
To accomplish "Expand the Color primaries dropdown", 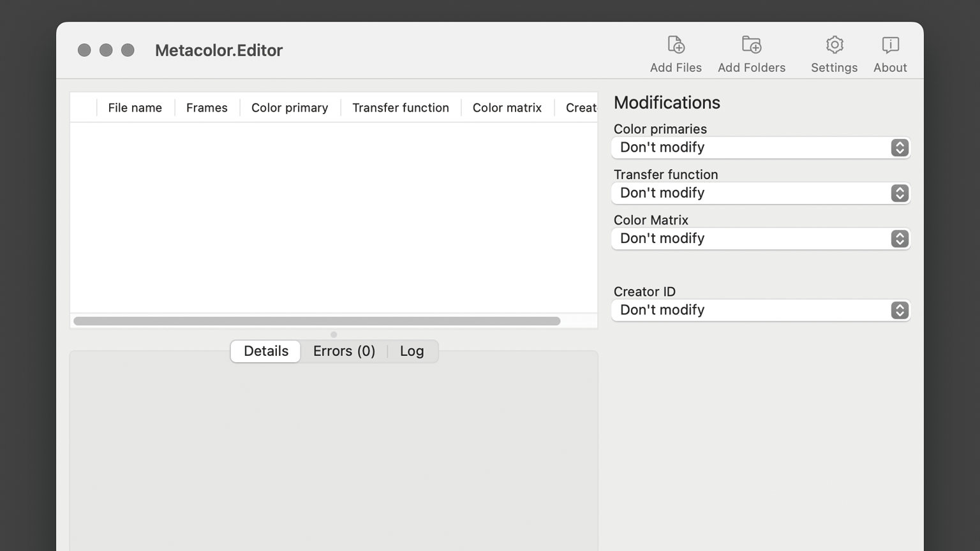I will [761, 148].
